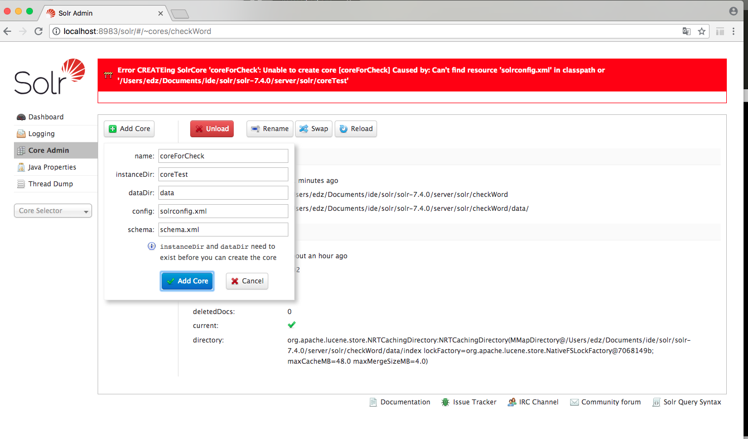Click the Solr logo
The width and height of the screenshot is (748, 439).
(x=50, y=76)
